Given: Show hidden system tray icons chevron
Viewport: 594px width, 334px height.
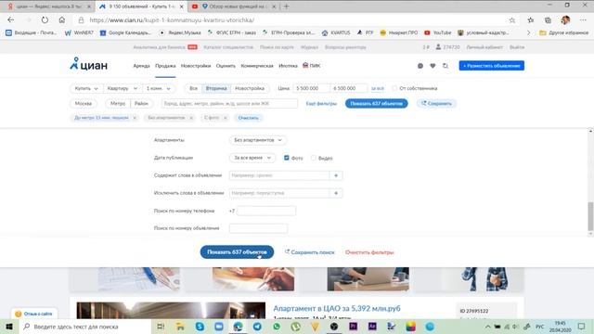Looking at the screenshot, I should click(487, 327).
